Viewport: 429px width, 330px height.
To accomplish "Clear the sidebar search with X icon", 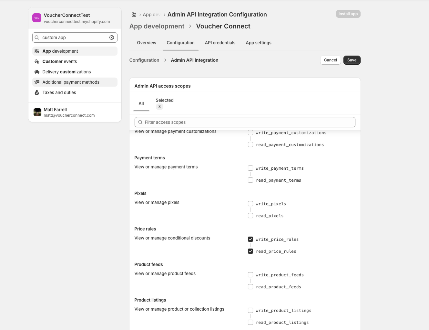I will pos(112,37).
